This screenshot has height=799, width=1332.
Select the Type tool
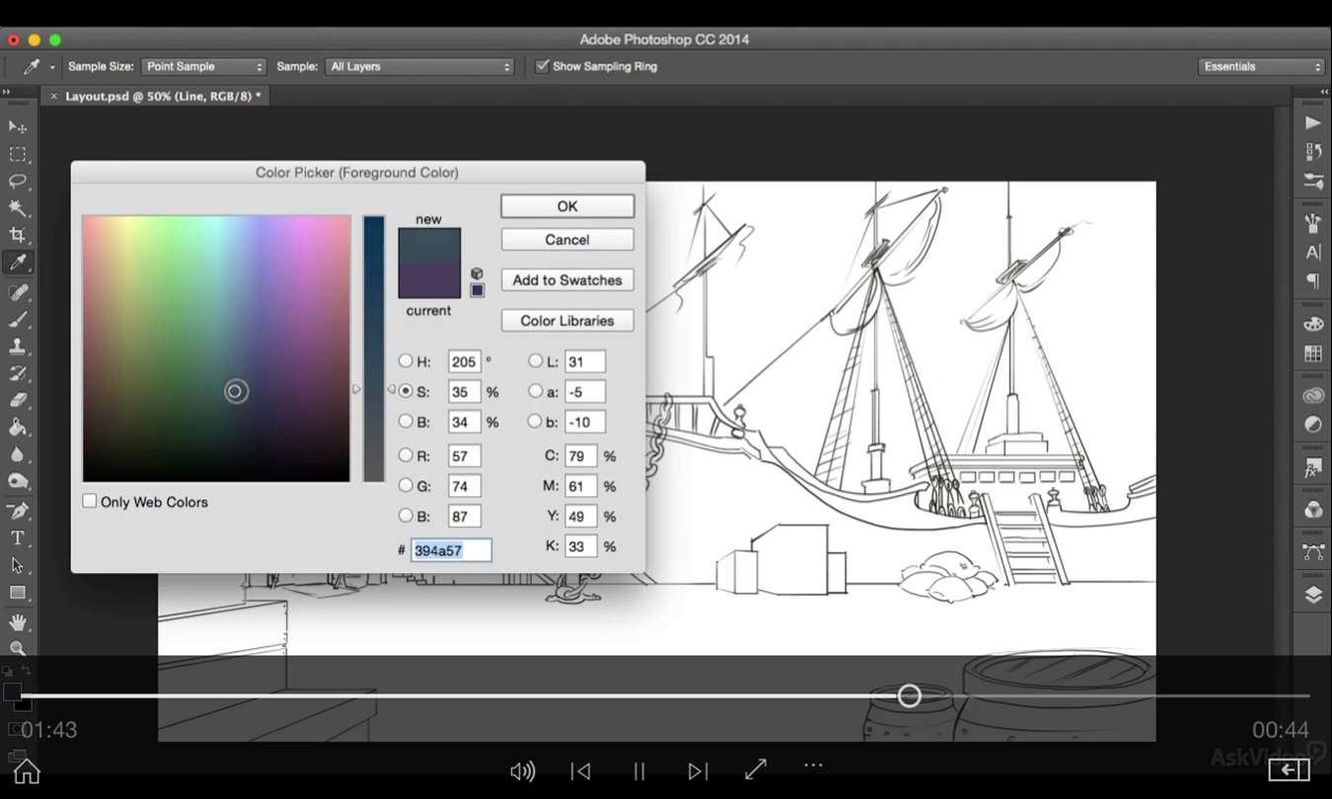tap(18, 538)
